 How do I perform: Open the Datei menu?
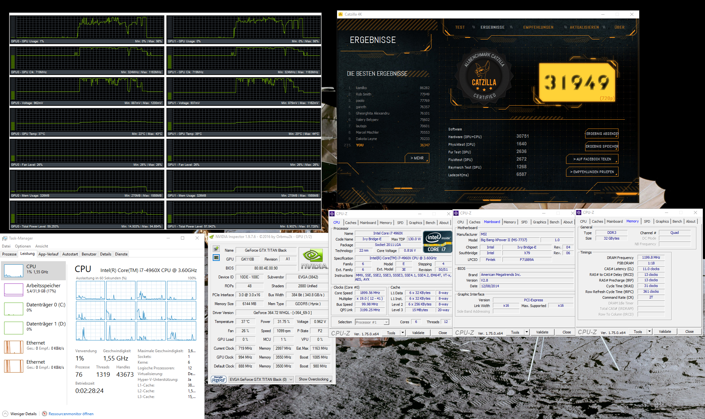point(6,246)
